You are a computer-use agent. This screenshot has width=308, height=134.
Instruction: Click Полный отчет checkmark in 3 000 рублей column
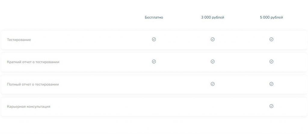pos(213,84)
